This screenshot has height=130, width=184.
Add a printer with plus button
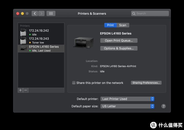[20, 90]
